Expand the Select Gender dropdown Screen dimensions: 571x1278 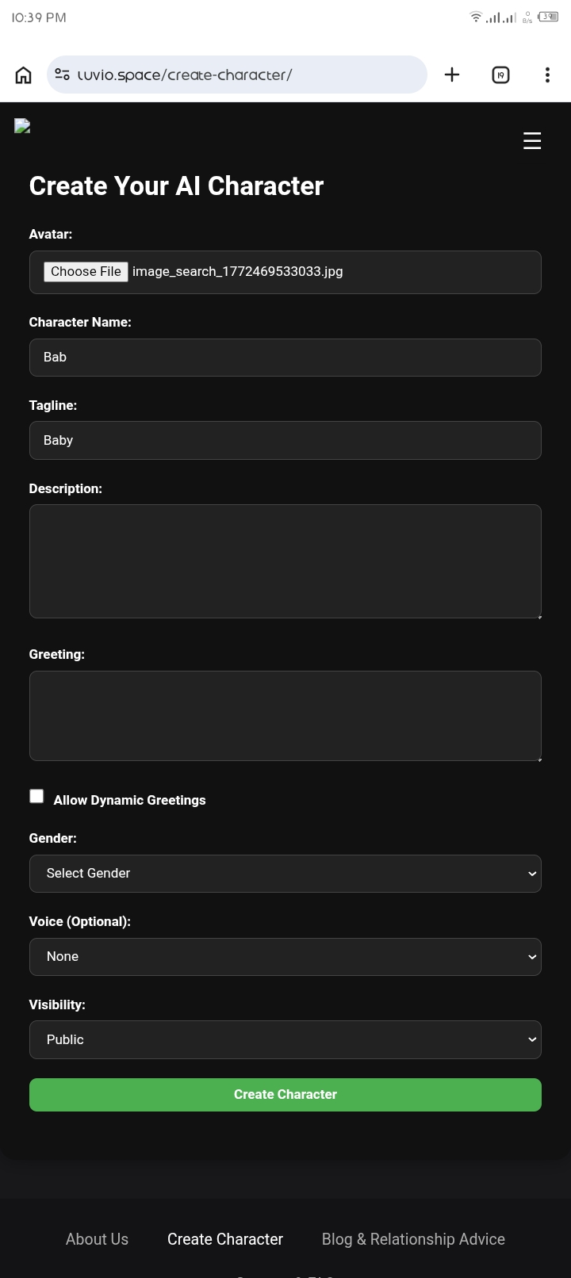pos(285,874)
